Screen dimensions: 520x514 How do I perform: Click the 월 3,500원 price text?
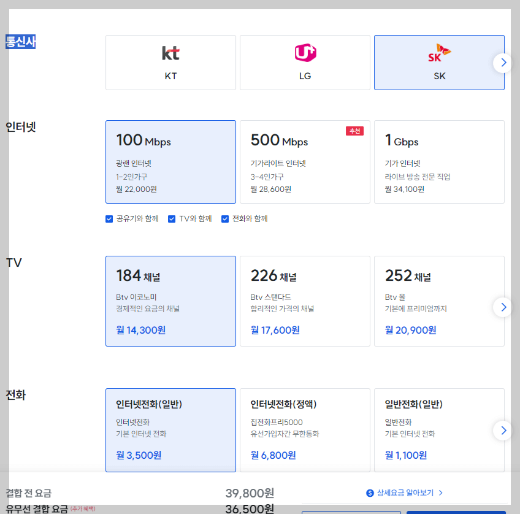[x=139, y=455]
